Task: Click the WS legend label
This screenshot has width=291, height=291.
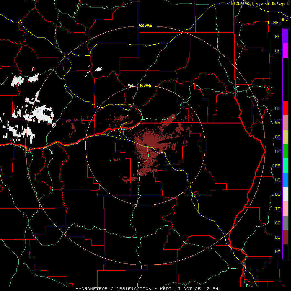Action: point(277,180)
